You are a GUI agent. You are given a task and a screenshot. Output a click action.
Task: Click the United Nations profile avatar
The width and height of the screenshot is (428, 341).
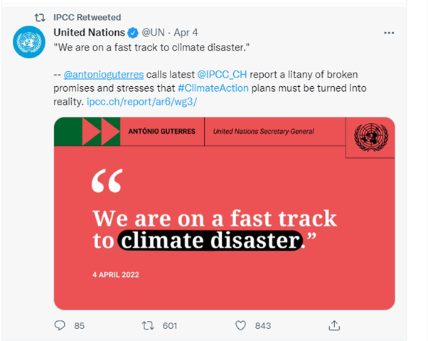coord(29,42)
